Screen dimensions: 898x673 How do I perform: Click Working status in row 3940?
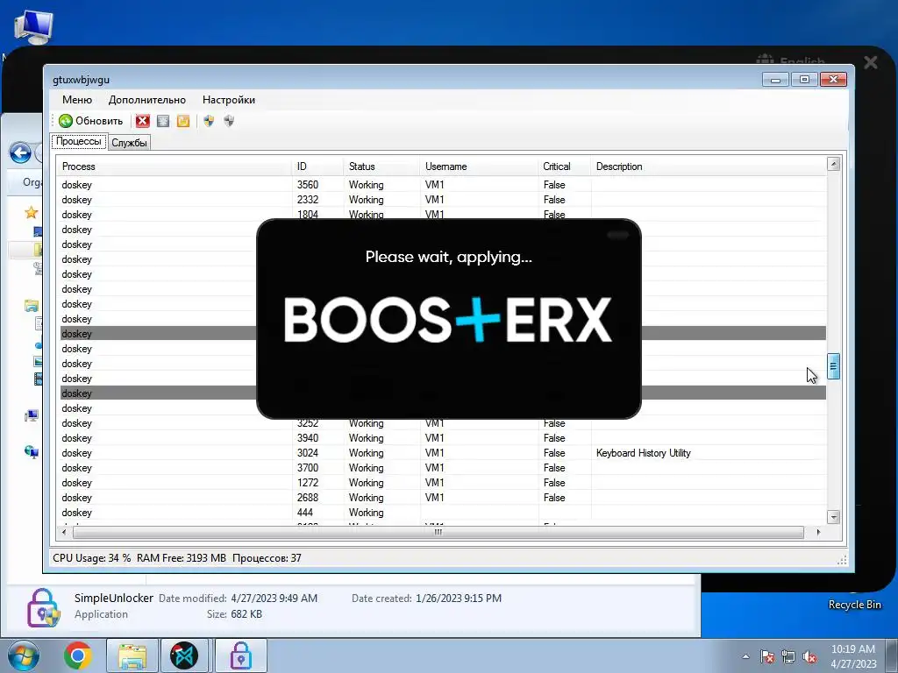point(366,438)
